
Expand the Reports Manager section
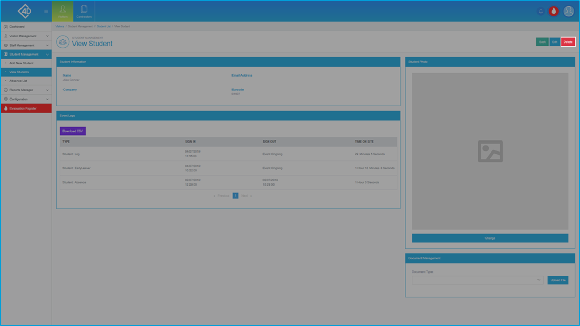tap(26, 90)
